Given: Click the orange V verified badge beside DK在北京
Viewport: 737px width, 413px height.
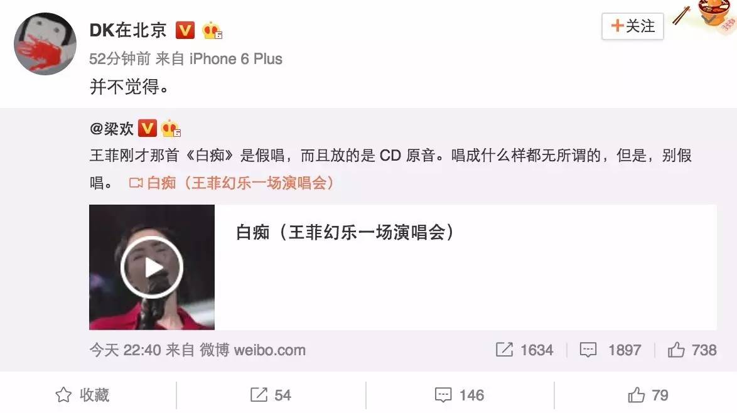Looking at the screenshot, I should [185, 31].
